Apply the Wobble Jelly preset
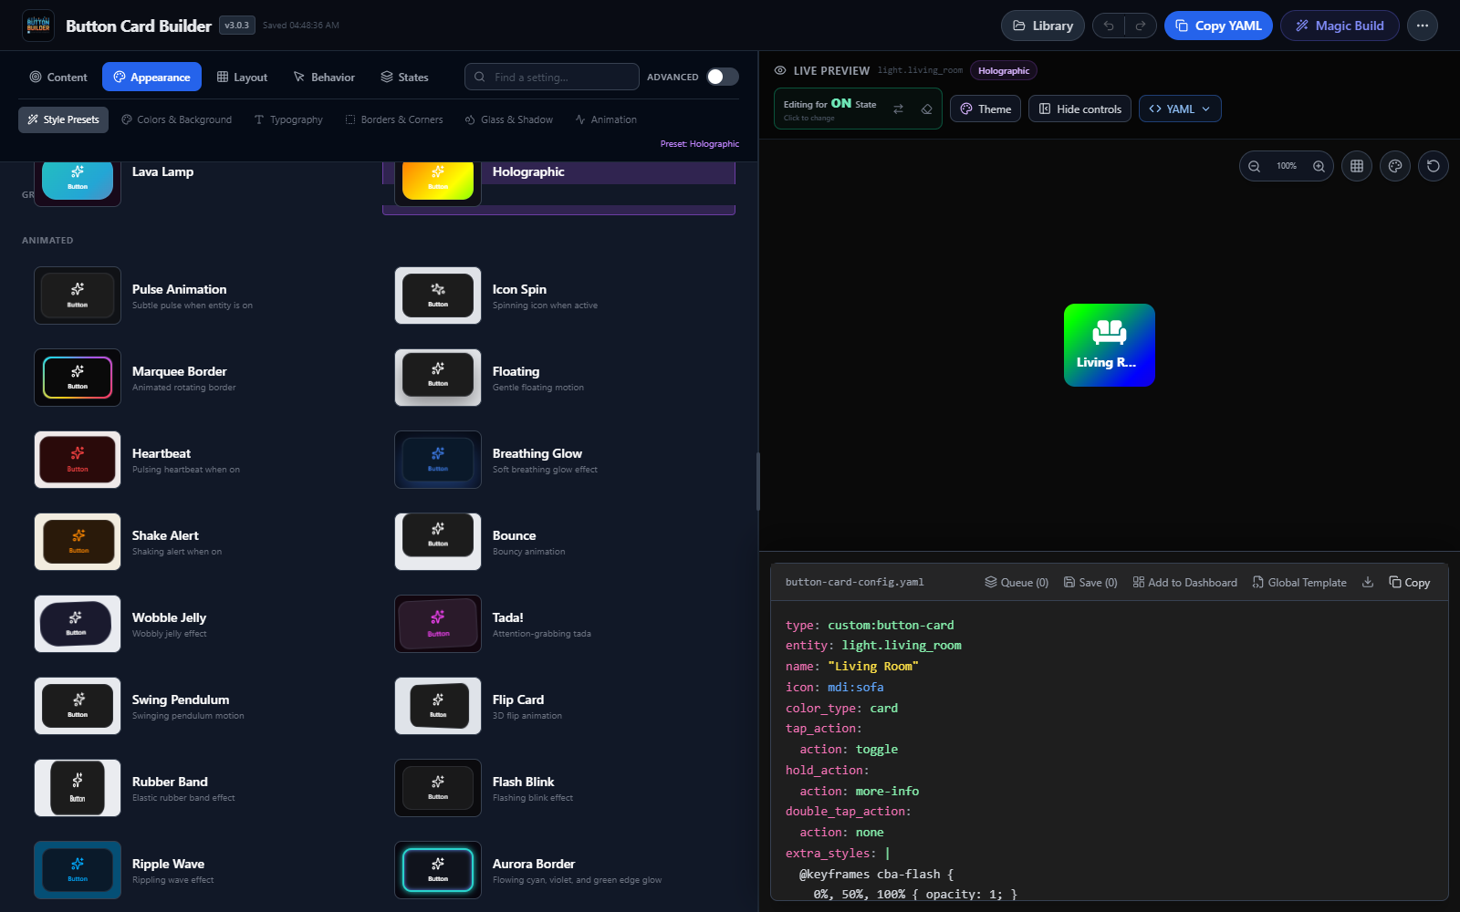The image size is (1460, 912). pos(198,624)
